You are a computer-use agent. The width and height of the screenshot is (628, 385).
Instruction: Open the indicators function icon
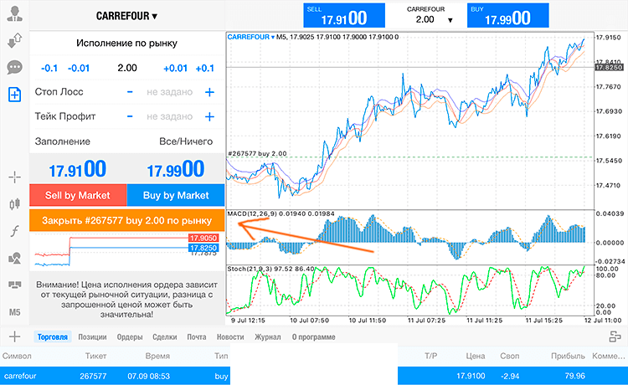pyautogui.click(x=15, y=231)
